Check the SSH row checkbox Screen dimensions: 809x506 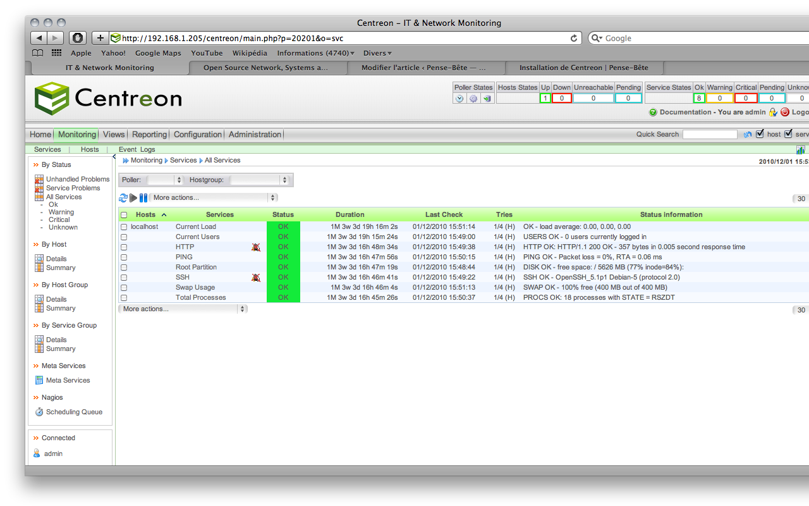[x=124, y=278]
